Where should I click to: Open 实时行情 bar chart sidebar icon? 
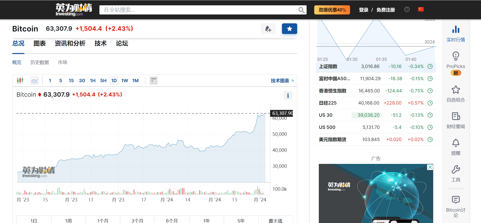point(456,29)
